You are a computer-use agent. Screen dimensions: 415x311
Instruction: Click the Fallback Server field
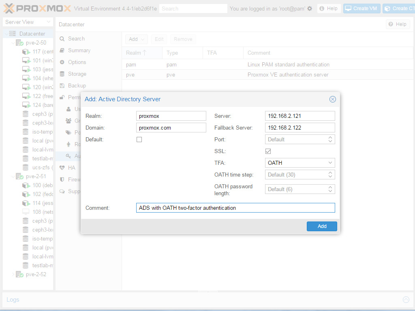coord(300,128)
